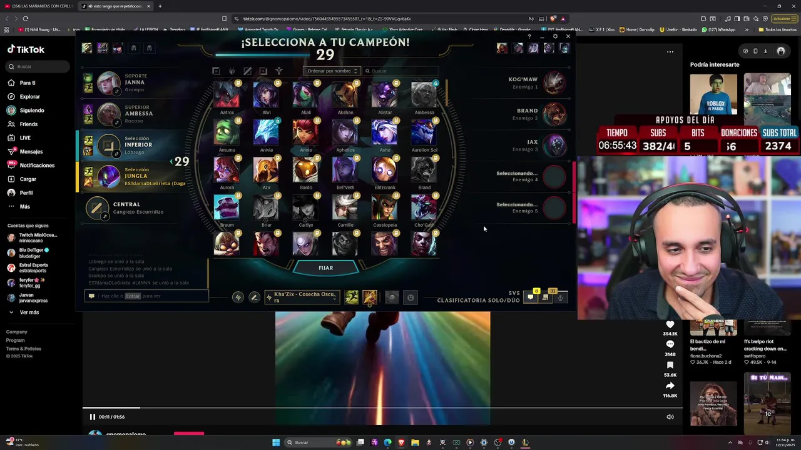Image resolution: width=801 pixels, height=450 pixels.
Task: Expand the system tray hidden icons chevron
Action: click(x=730, y=442)
